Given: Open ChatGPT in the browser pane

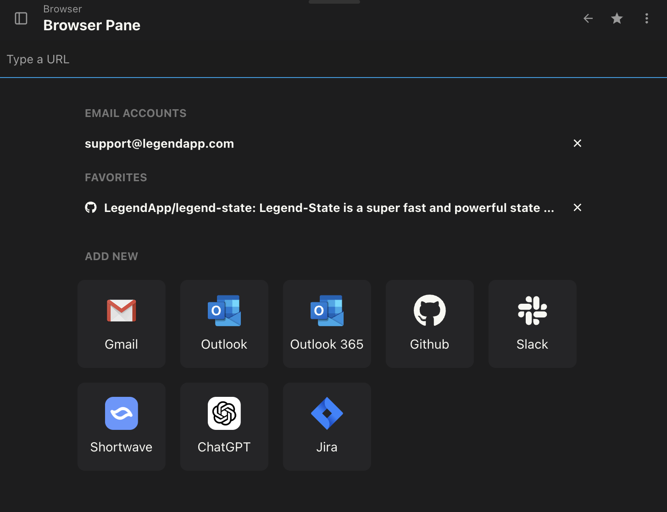Looking at the screenshot, I should click(224, 426).
